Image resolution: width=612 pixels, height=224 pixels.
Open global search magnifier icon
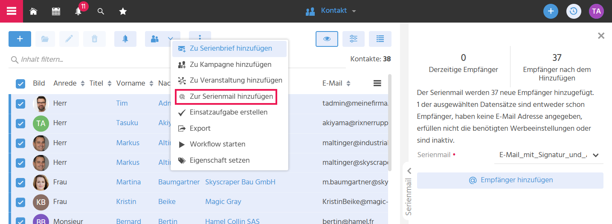tap(101, 11)
